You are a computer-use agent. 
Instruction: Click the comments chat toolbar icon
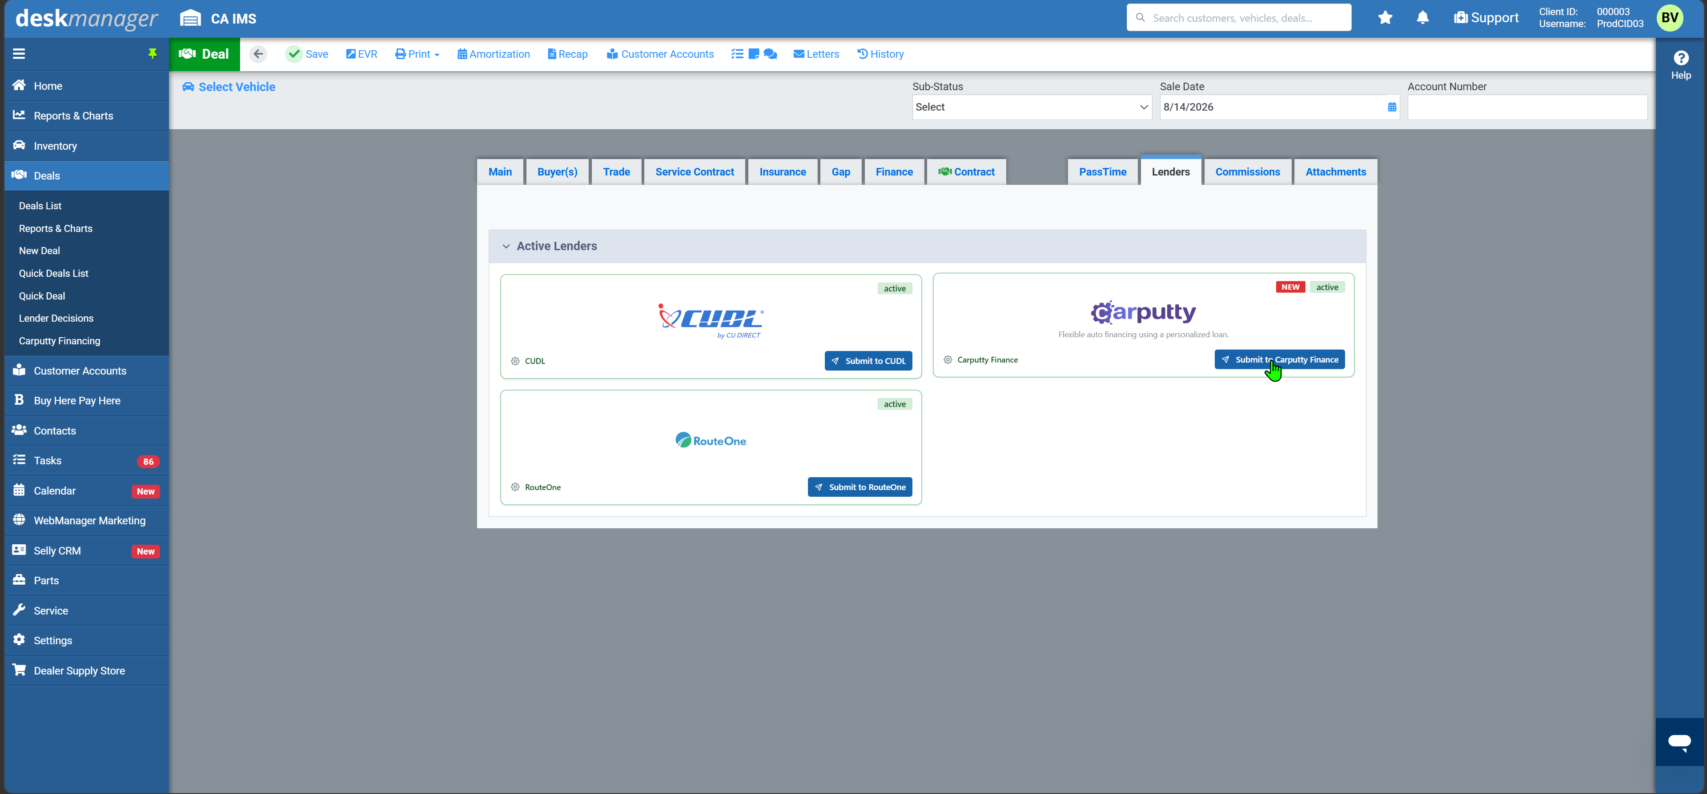click(770, 54)
